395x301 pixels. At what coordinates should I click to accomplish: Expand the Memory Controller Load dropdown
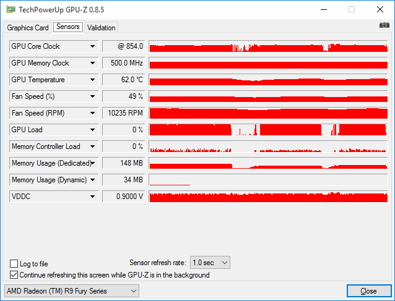[92, 146]
